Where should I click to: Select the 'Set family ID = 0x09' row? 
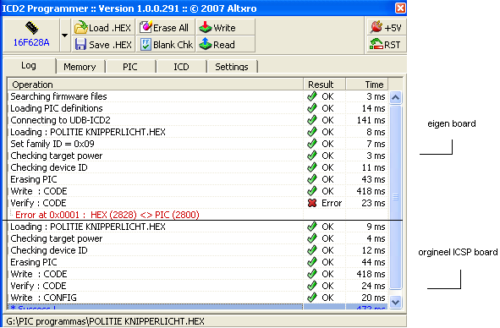coord(198,144)
